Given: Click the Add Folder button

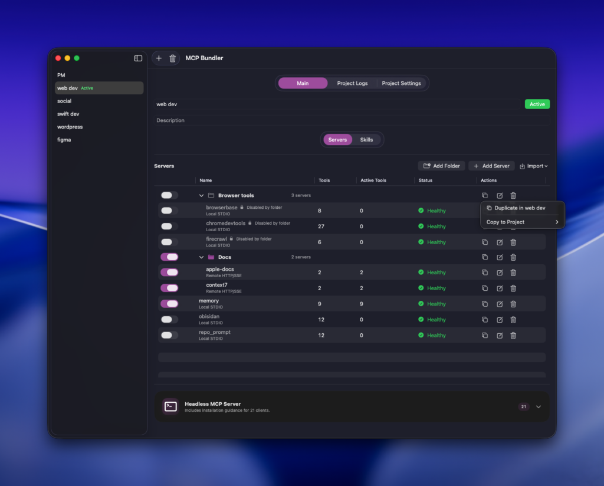Looking at the screenshot, I should click(x=441, y=166).
